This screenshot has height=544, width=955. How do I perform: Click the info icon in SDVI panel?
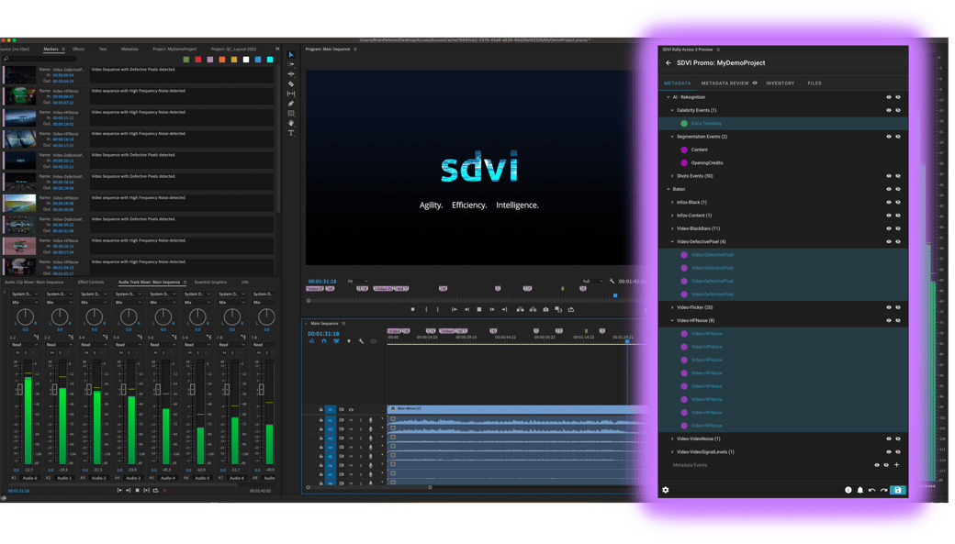coord(848,490)
